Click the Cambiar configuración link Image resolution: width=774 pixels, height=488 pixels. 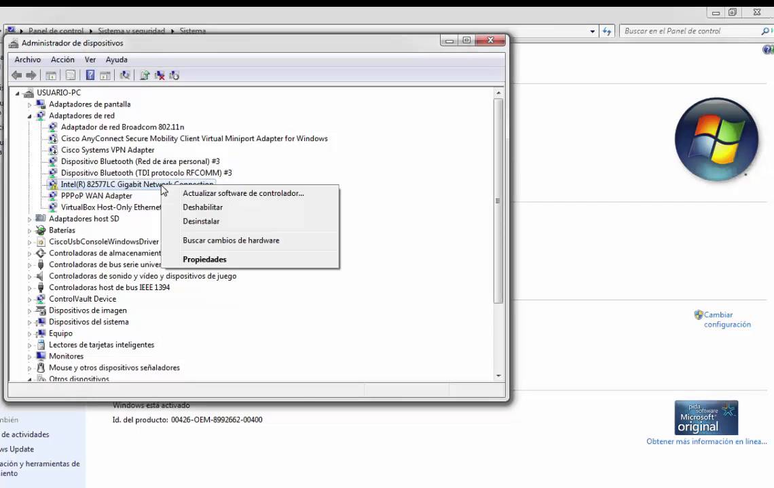726,319
